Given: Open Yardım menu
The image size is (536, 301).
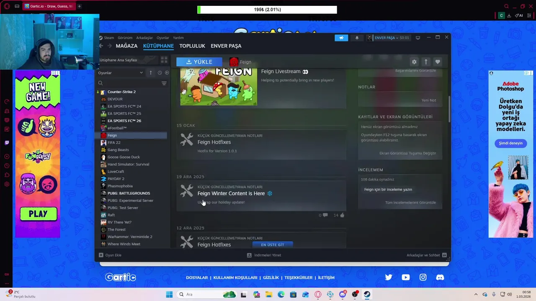Looking at the screenshot, I should coord(178,38).
